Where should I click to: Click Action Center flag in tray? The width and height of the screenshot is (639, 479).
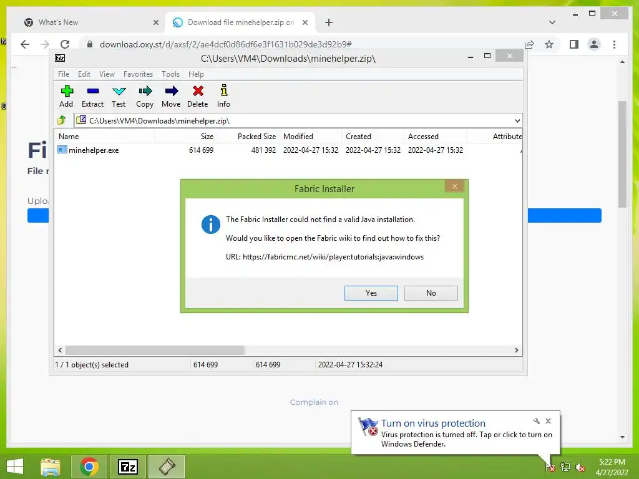(550, 467)
